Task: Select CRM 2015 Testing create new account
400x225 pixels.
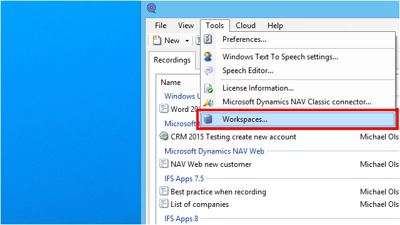Action: pos(233,137)
